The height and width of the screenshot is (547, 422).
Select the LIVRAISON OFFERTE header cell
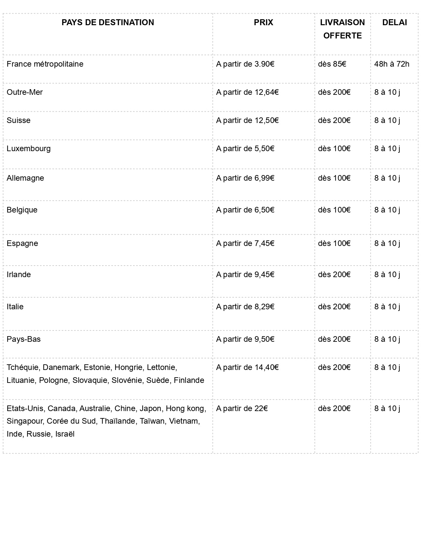click(342, 29)
